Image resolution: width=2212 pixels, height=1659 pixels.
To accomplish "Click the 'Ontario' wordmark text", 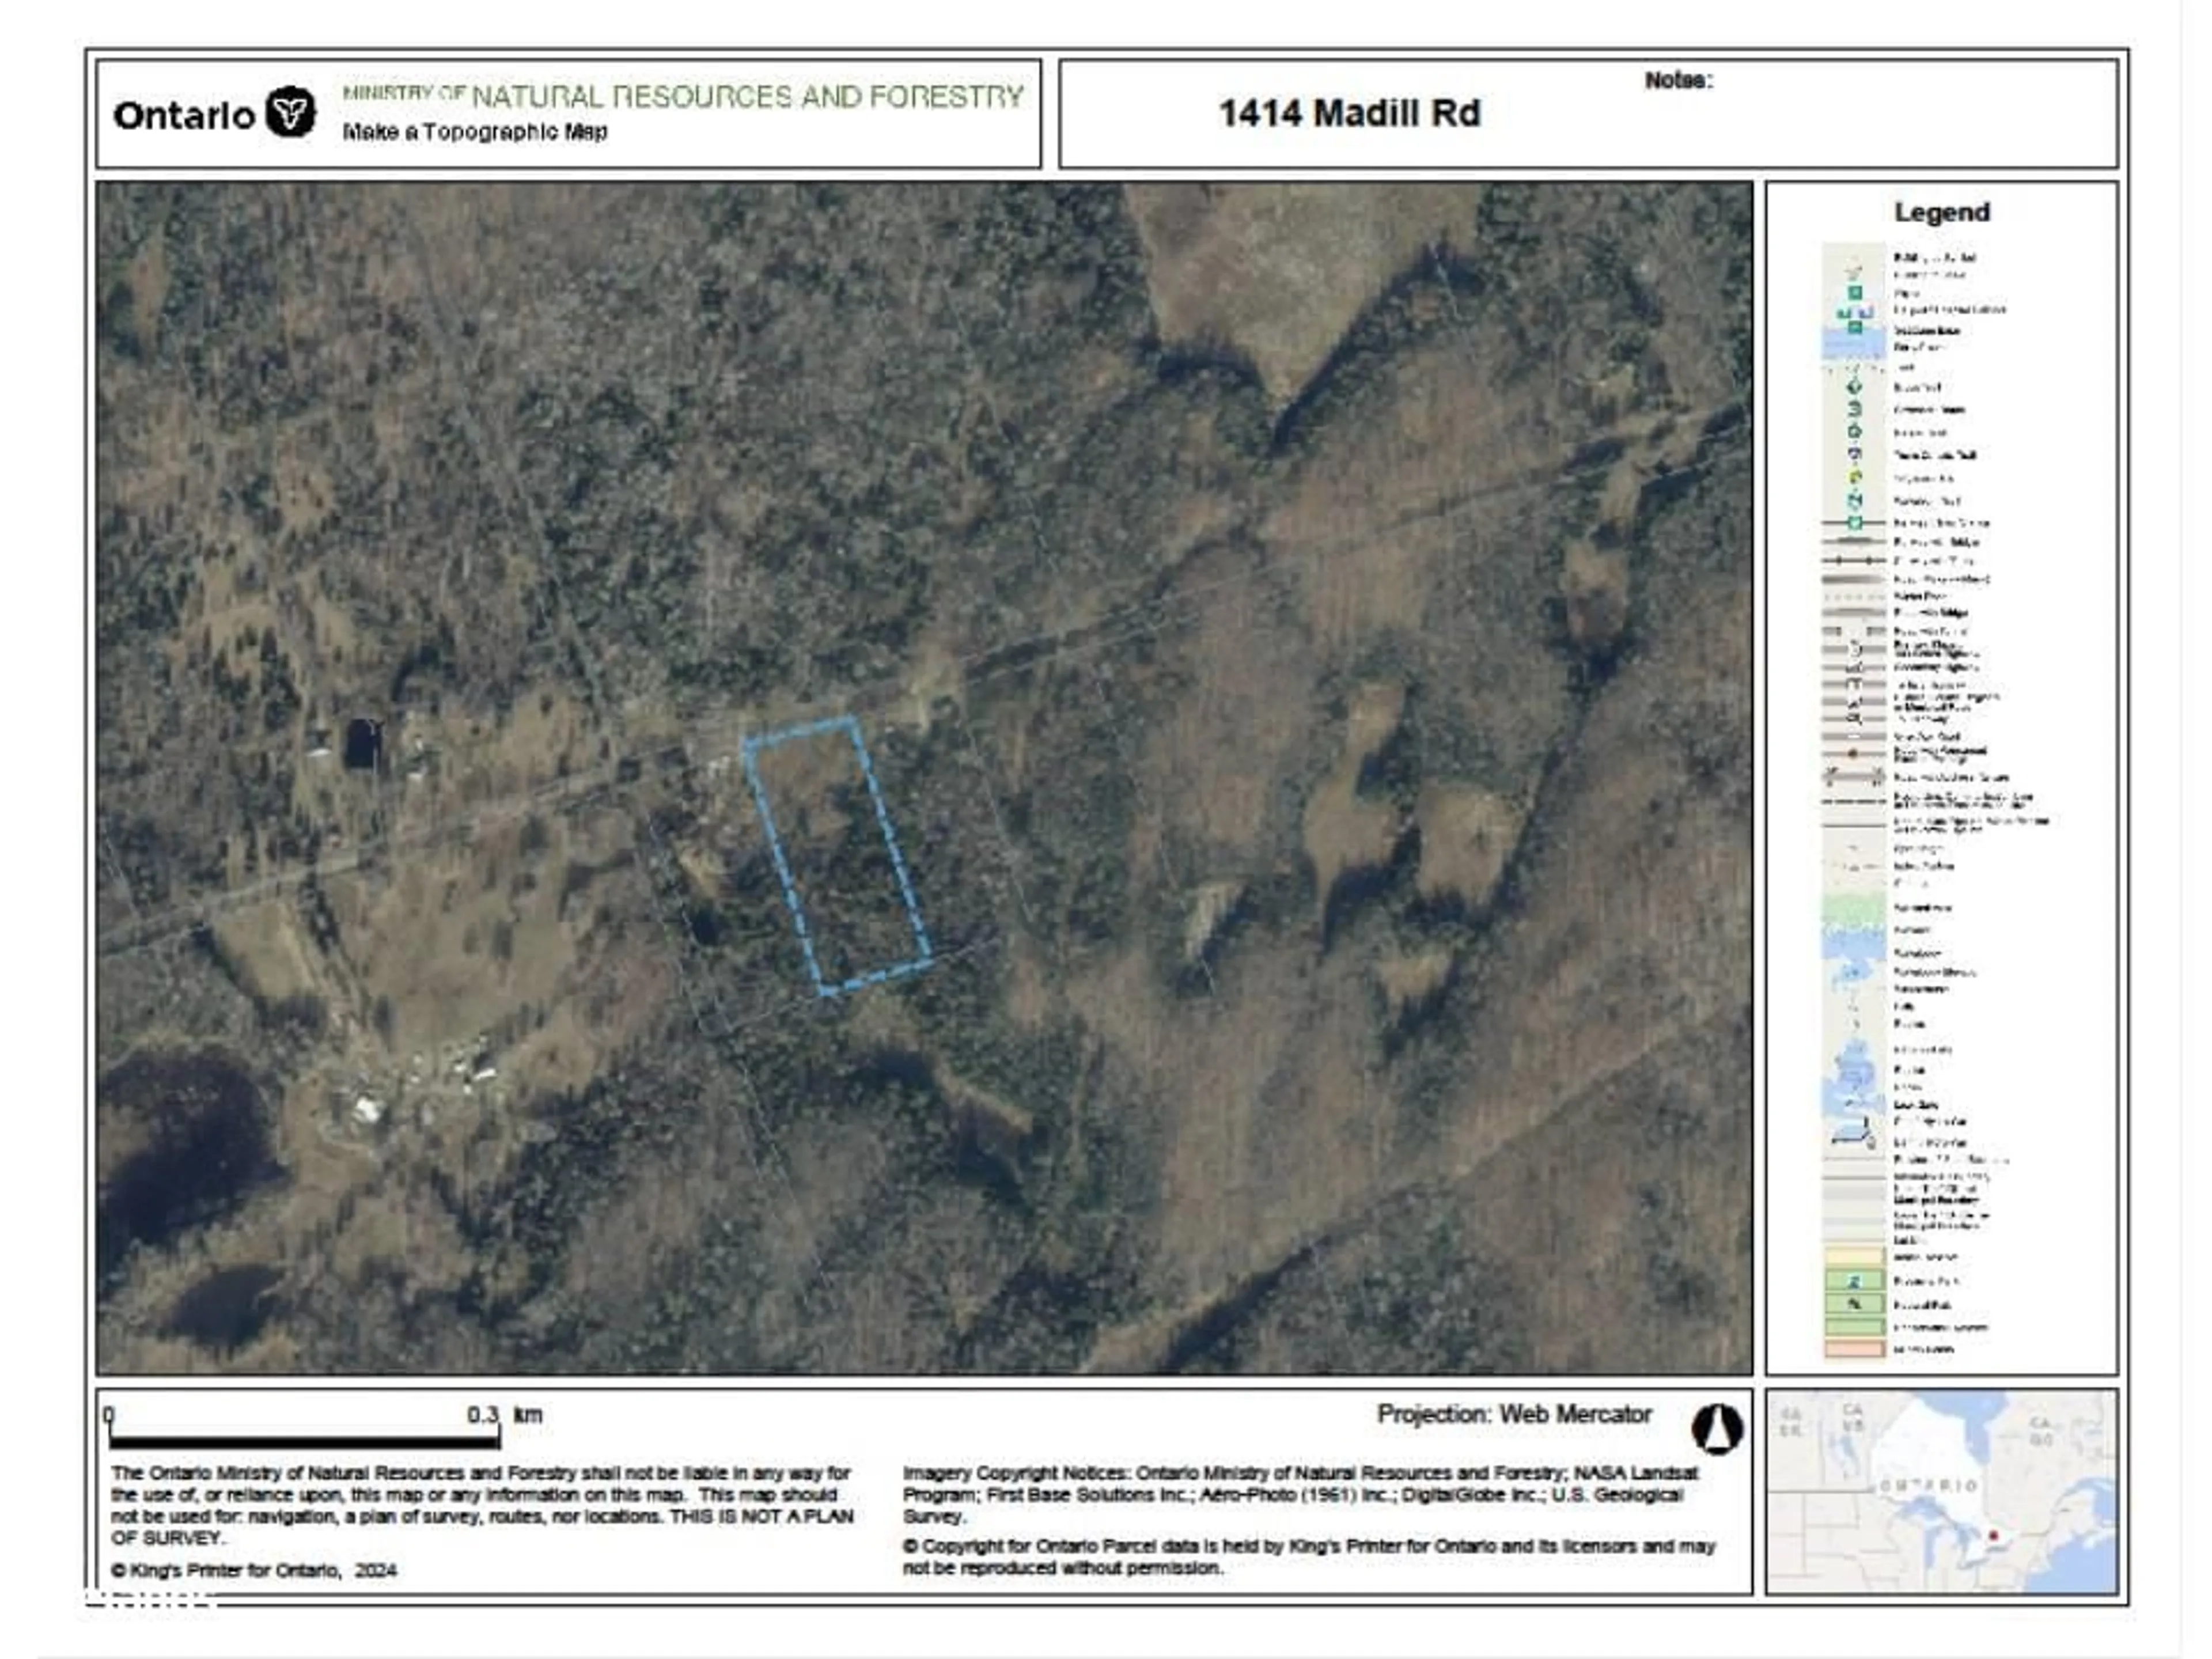I will click(184, 116).
